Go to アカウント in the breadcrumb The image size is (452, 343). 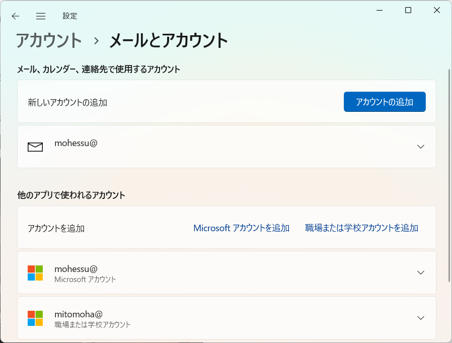click(x=49, y=40)
